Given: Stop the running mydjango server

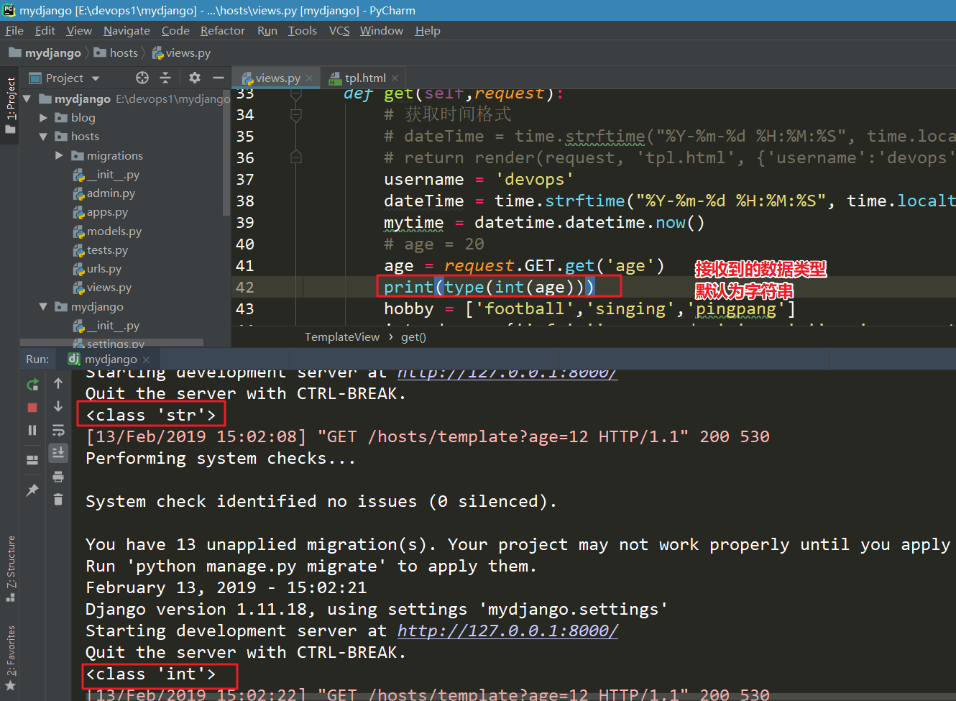Looking at the screenshot, I should coord(32,408).
